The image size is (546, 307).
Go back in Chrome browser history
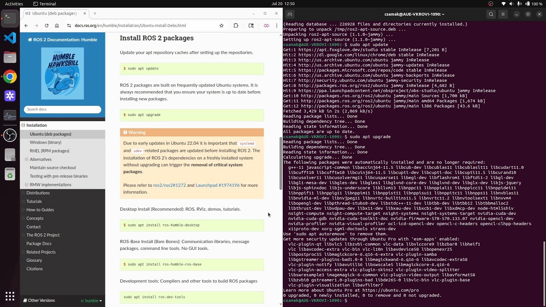[x=26, y=26]
